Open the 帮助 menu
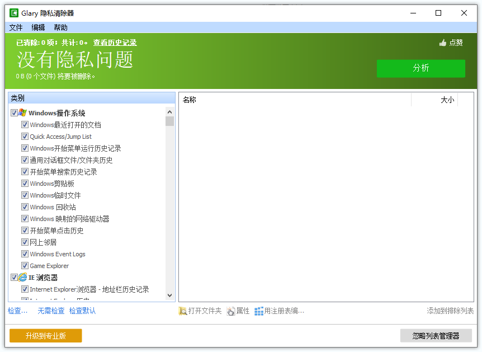 pos(60,27)
